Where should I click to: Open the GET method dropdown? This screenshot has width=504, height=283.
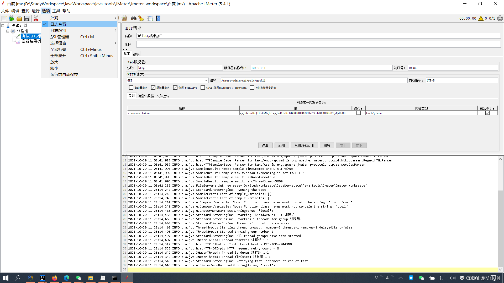[x=206, y=80]
